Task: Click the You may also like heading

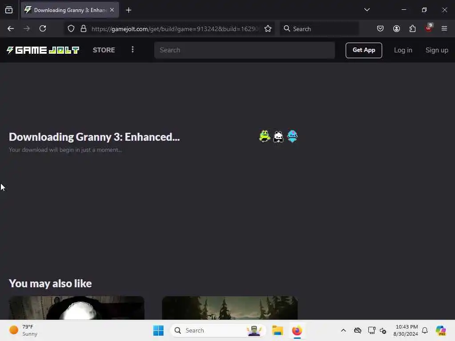Action: pyautogui.click(x=50, y=283)
